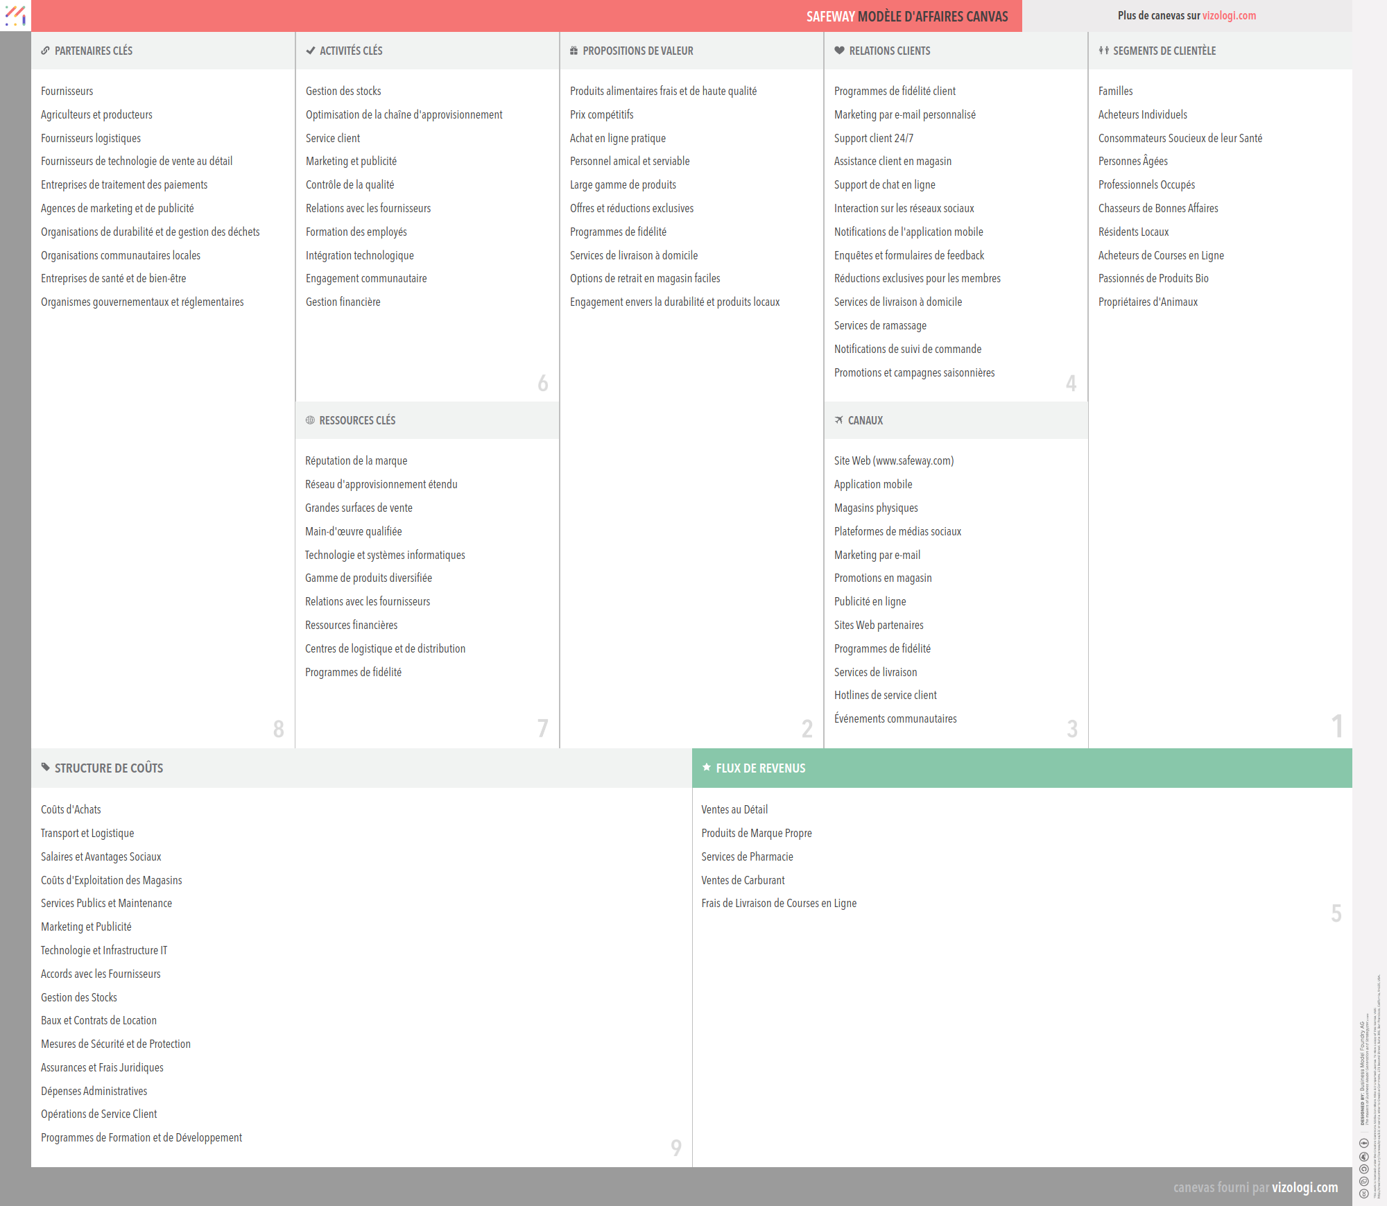Click the heart icon beside Relations Clients
Image resolution: width=1387 pixels, height=1206 pixels.
[838, 51]
